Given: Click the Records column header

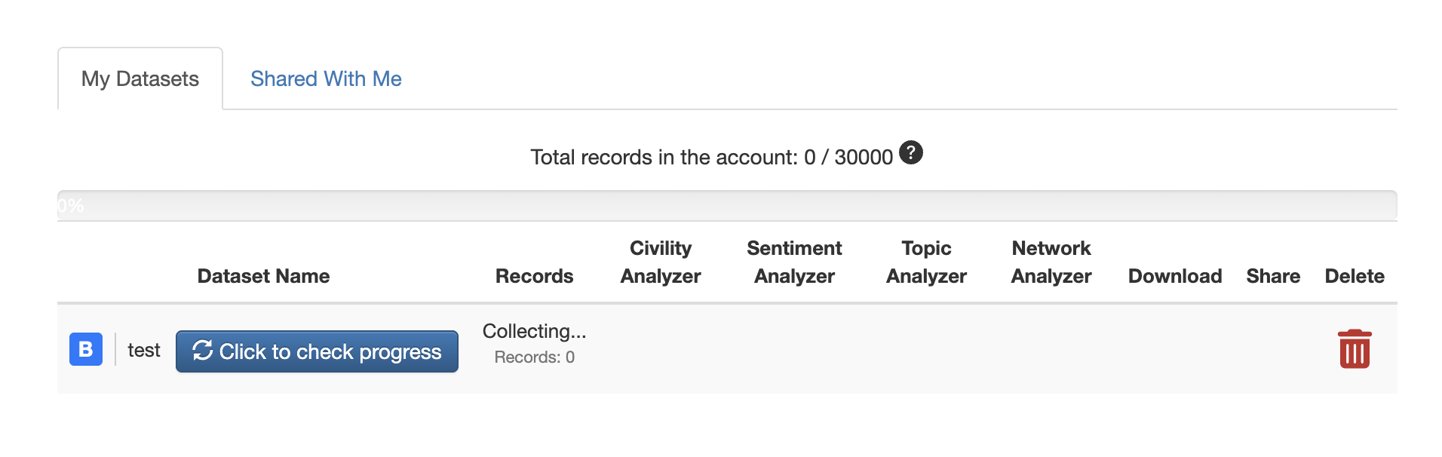Looking at the screenshot, I should (x=534, y=276).
